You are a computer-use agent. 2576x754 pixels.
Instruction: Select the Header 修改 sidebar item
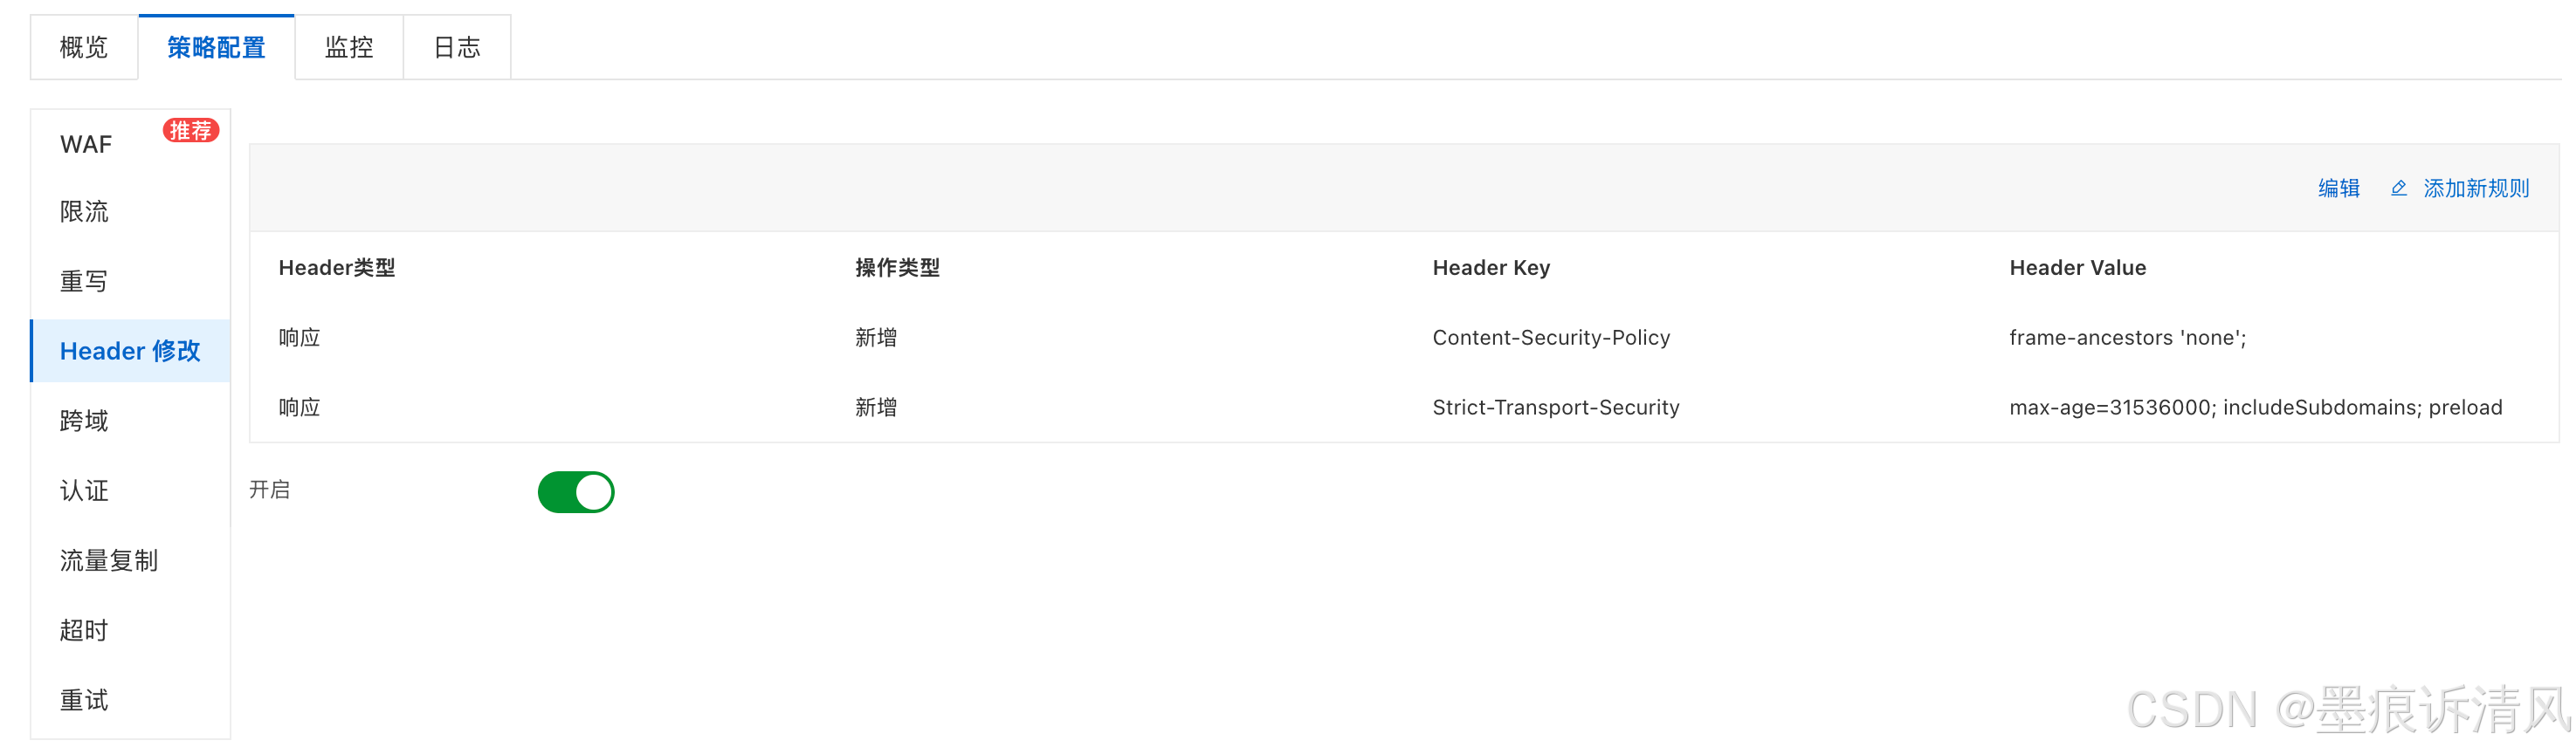pyautogui.click(x=130, y=351)
